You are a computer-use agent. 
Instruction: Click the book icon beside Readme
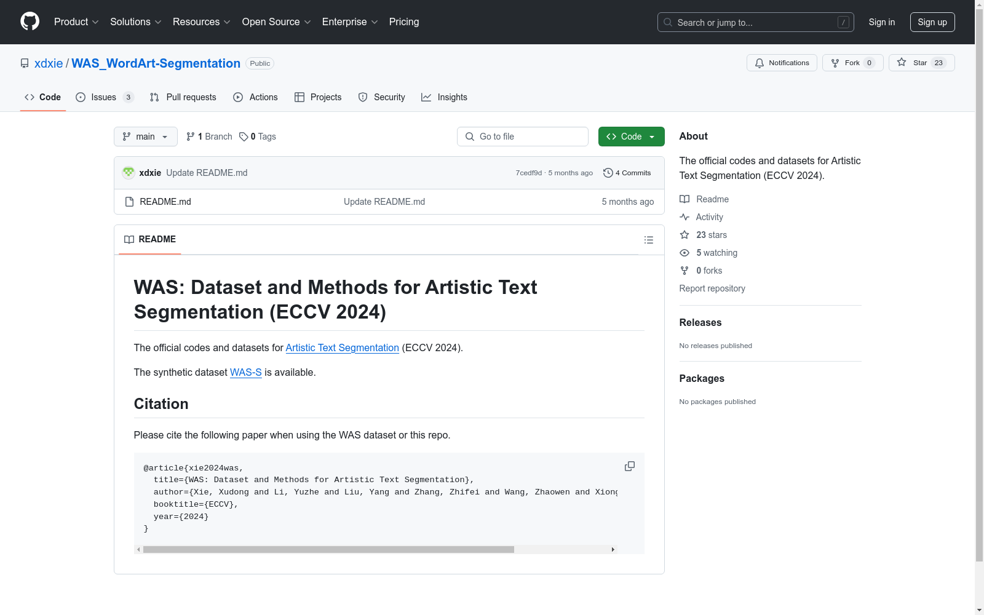point(684,199)
